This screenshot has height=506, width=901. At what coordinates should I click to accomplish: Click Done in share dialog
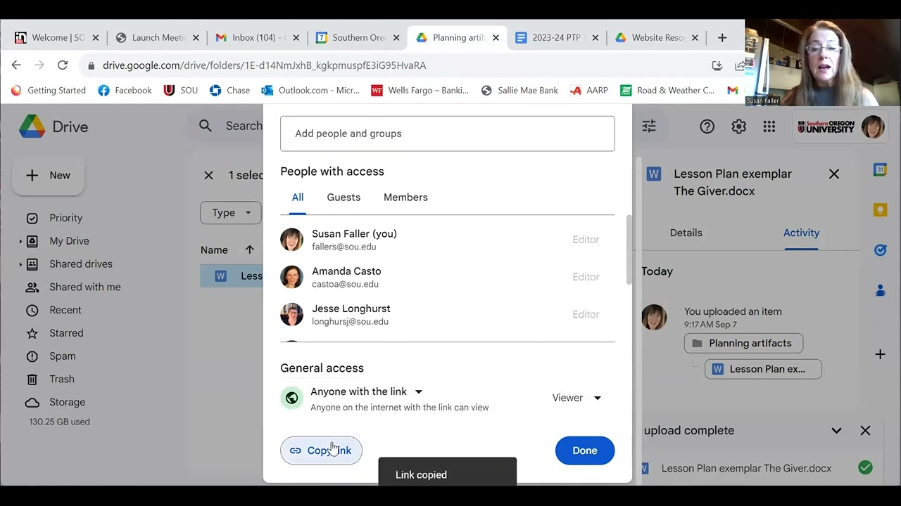tap(585, 450)
